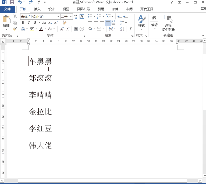Click the 登录 sign-in link
The image size is (206, 184).
click(x=203, y=8)
